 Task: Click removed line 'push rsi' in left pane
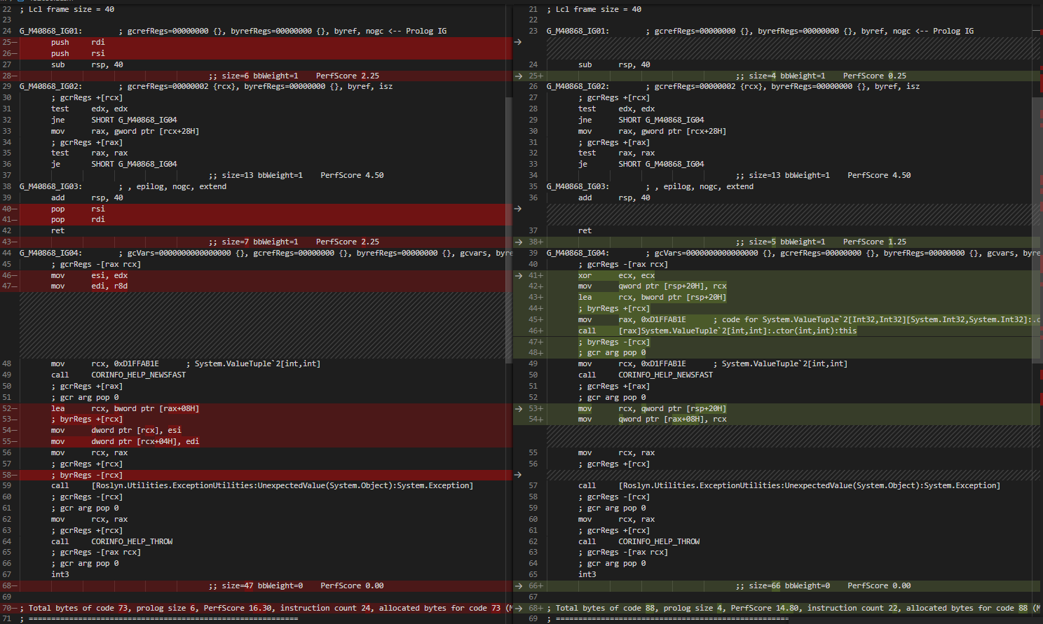[x=78, y=53]
